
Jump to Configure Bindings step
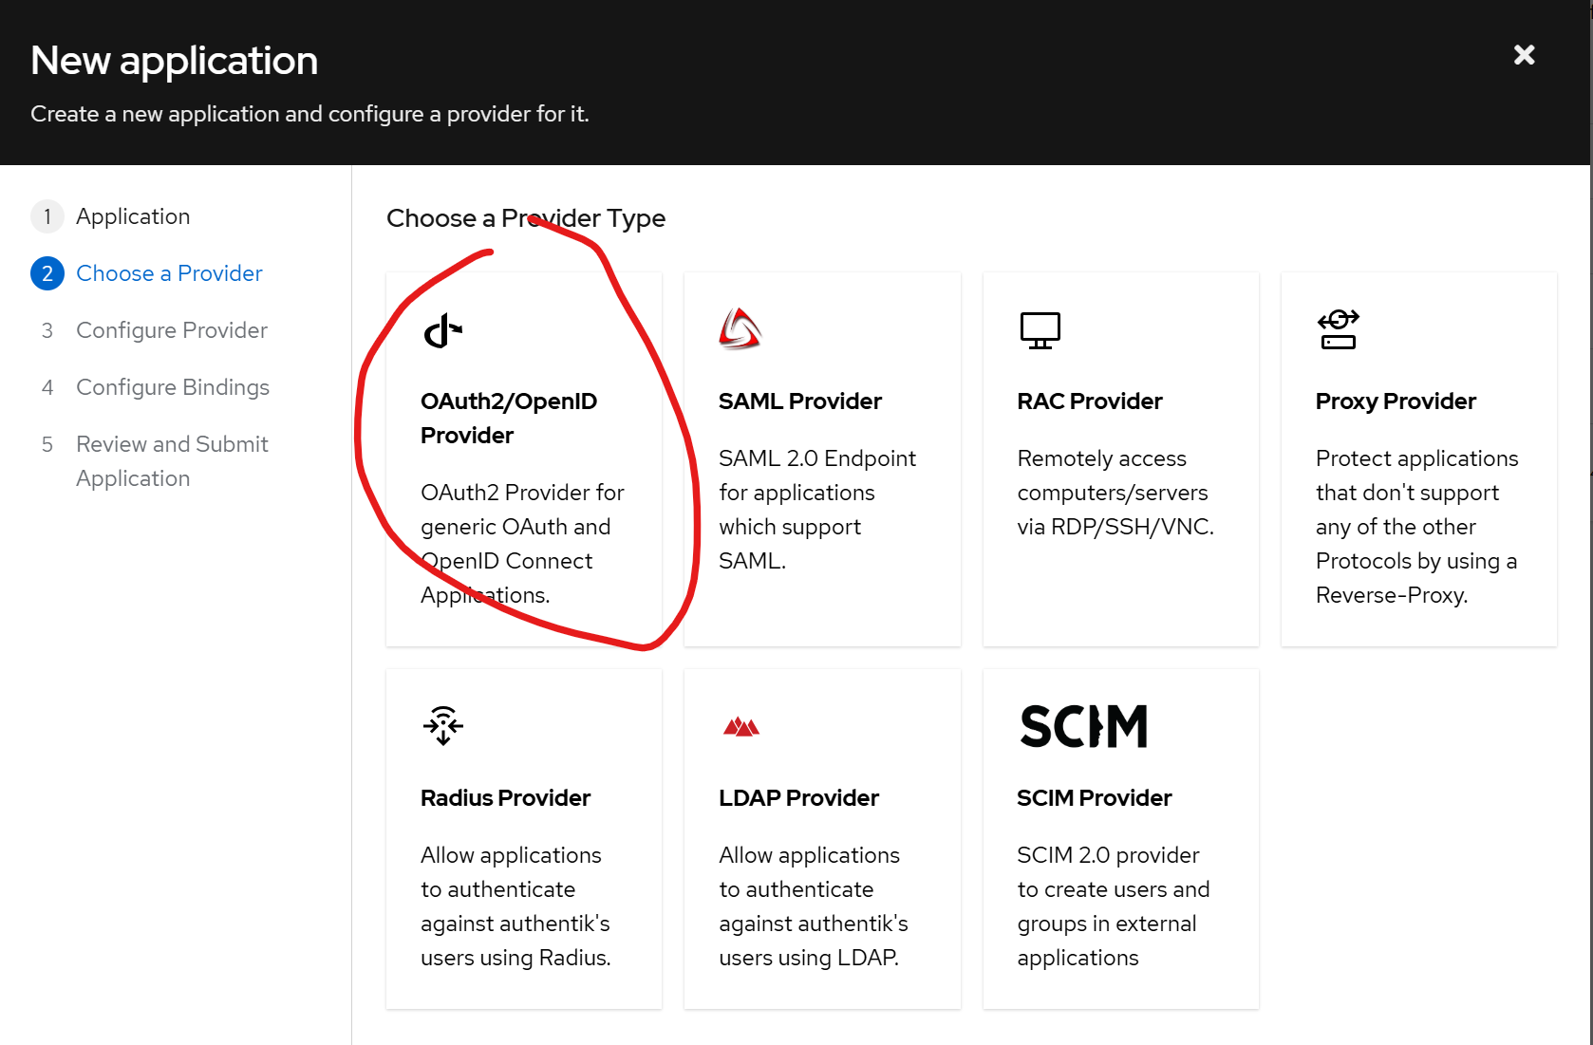point(173,387)
